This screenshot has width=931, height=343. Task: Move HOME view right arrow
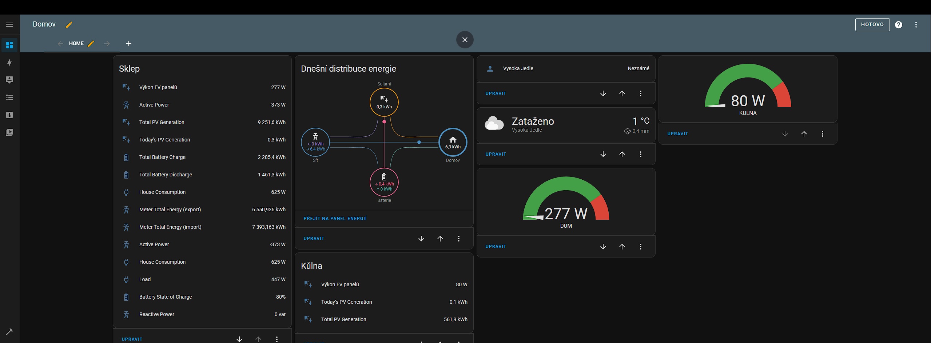pyautogui.click(x=107, y=44)
